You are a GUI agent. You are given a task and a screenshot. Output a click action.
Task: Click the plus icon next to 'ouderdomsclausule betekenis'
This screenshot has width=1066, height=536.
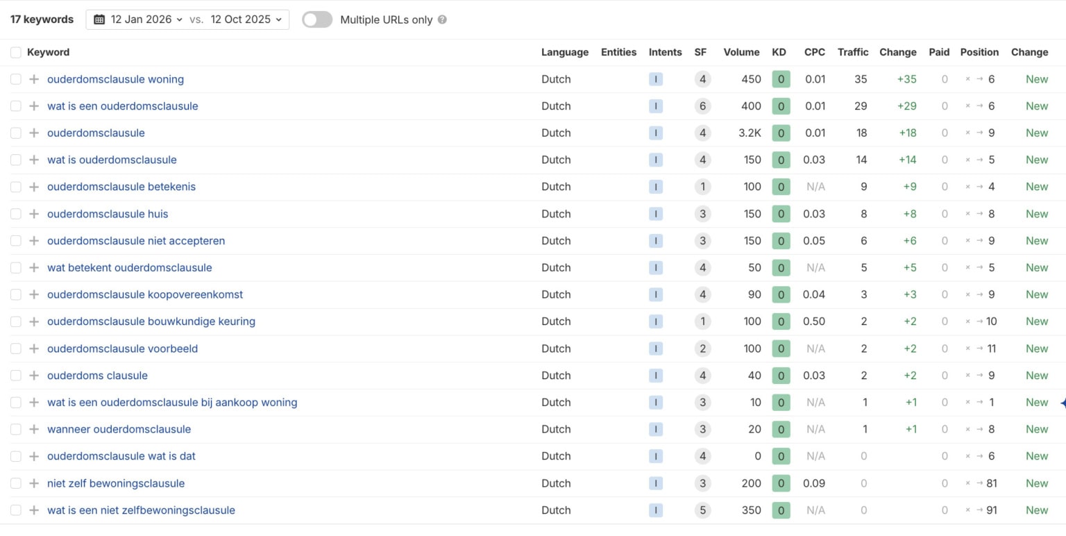point(34,187)
